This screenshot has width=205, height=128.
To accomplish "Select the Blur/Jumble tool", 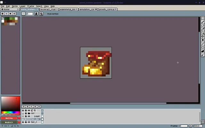I will [x=203, y=55].
